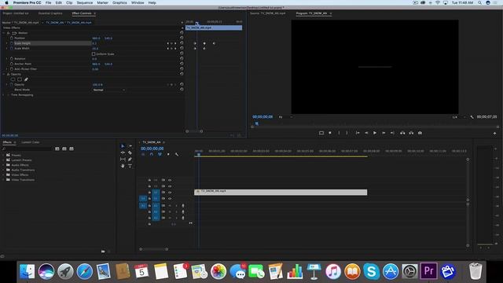The image size is (503, 283).
Task: Open the playback resolution 1/4 dropdown
Action: point(459,117)
